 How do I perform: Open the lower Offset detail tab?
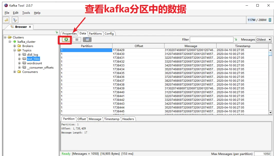82,119
